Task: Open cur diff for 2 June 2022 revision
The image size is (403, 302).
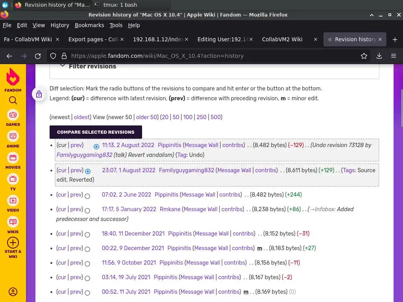Action: pos(62,195)
